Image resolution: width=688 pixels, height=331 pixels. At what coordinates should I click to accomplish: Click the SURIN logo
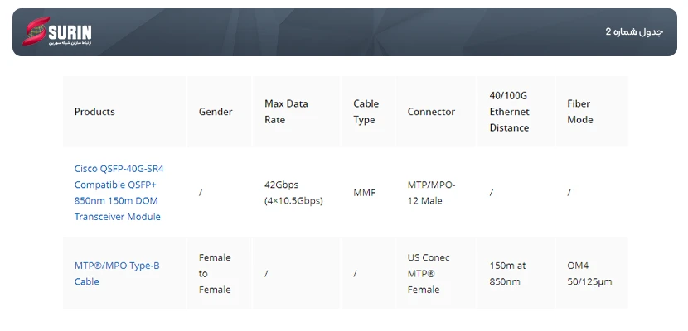(x=57, y=32)
